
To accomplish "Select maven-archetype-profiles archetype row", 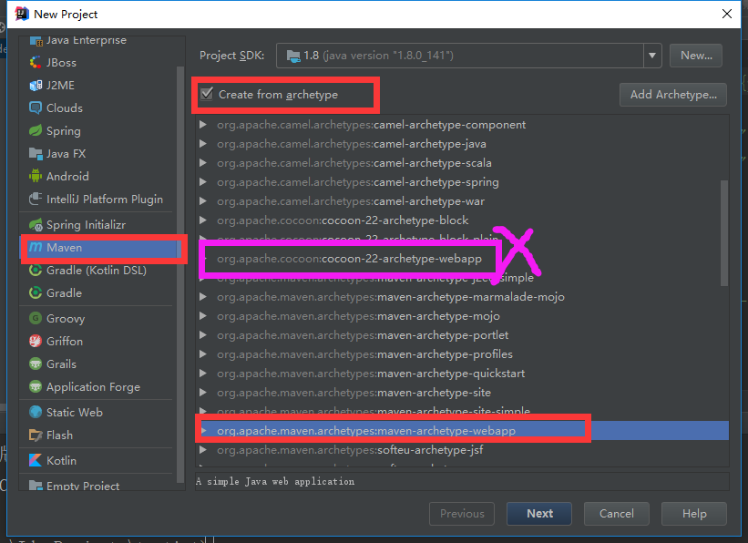I will (x=462, y=354).
